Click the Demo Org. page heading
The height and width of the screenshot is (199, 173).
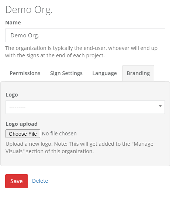pyautogui.click(x=29, y=10)
